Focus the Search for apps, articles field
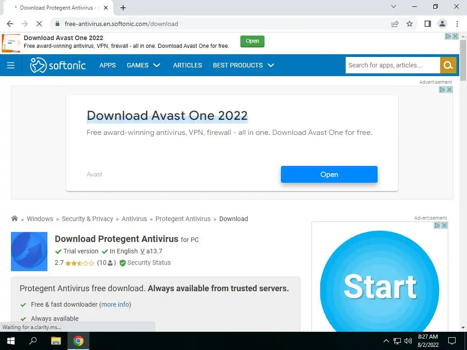The height and width of the screenshot is (350, 467). tap(393, 65)
